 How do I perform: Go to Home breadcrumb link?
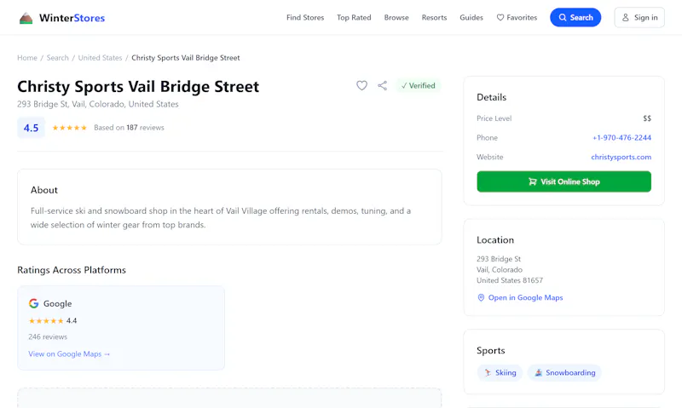[27, 58]
